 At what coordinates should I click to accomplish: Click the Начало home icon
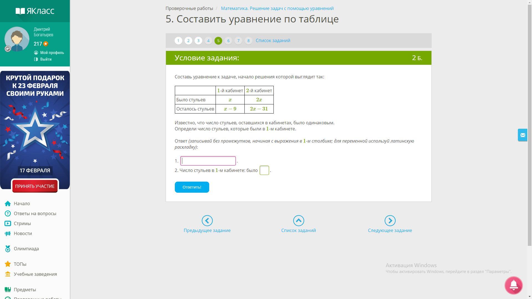point(8,204)
